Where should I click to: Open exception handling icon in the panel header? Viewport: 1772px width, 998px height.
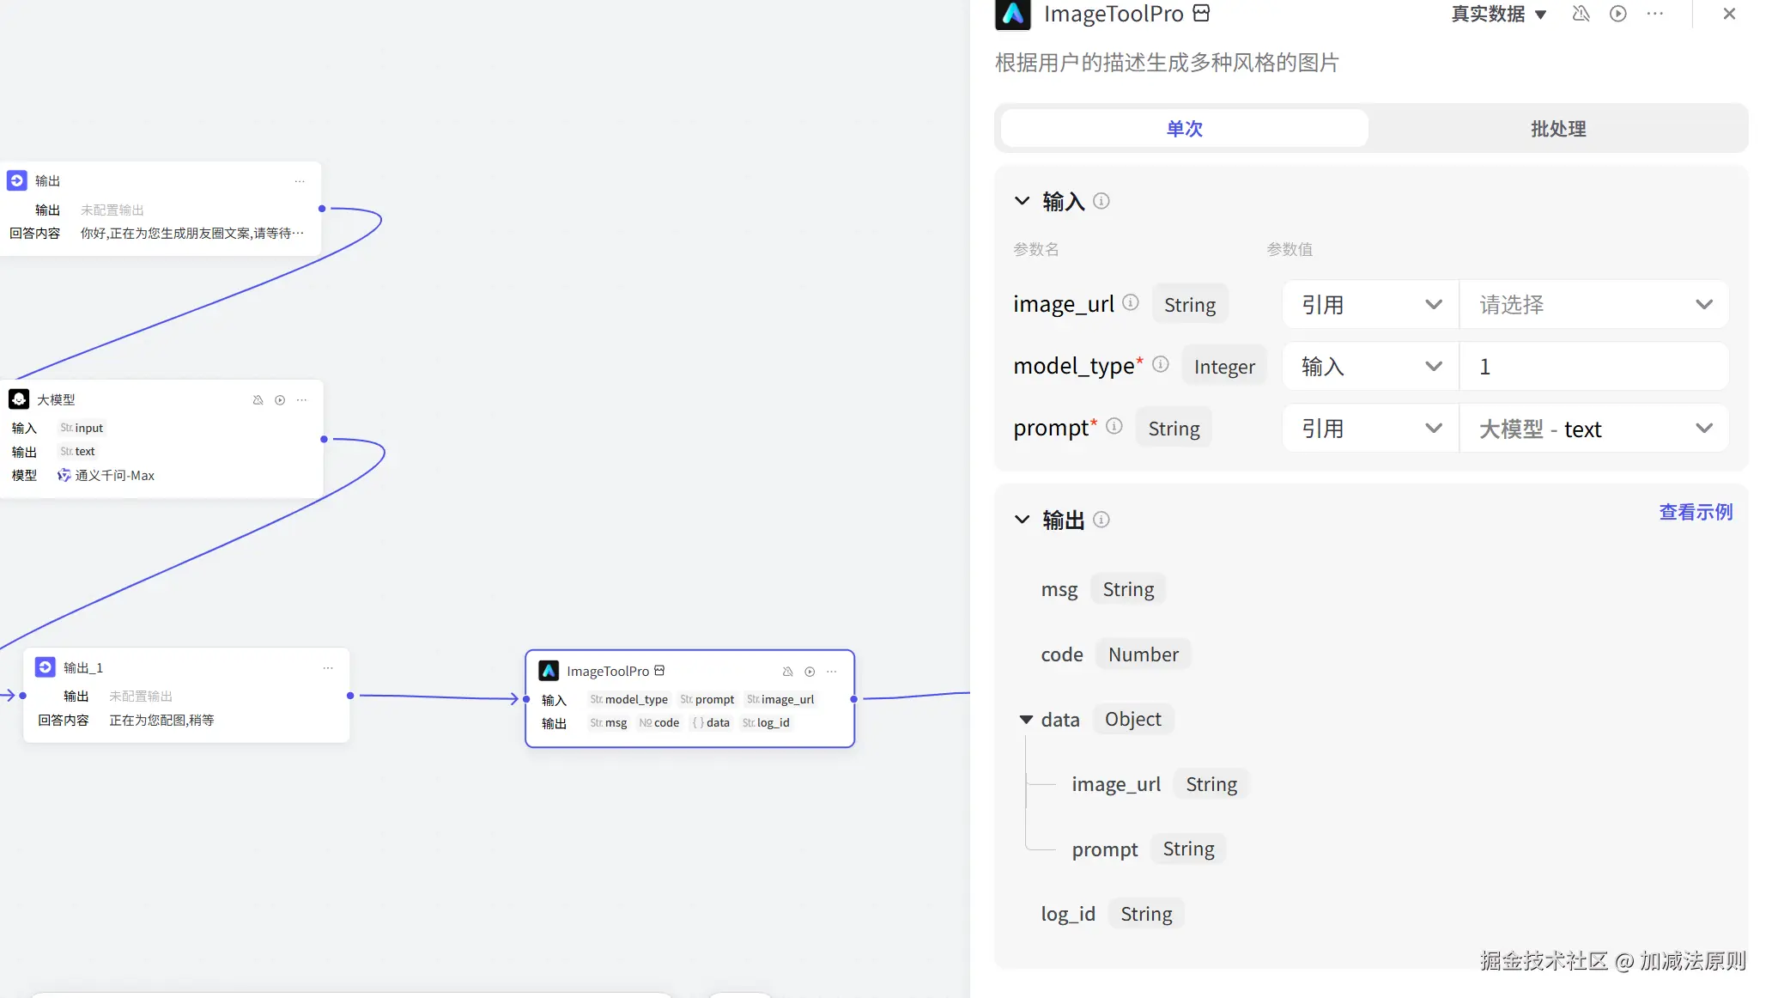coord(1581,15)
